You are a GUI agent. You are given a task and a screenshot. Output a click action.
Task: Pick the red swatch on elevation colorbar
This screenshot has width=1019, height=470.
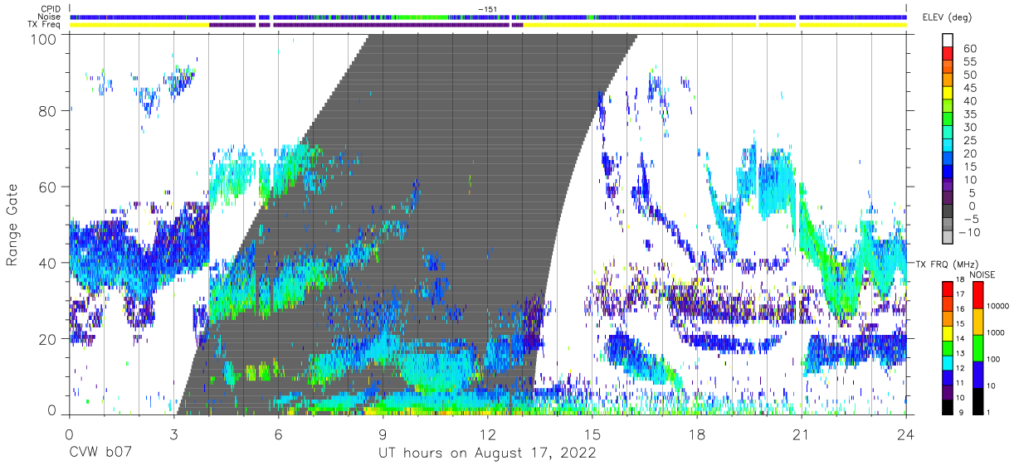coord(948,52)
